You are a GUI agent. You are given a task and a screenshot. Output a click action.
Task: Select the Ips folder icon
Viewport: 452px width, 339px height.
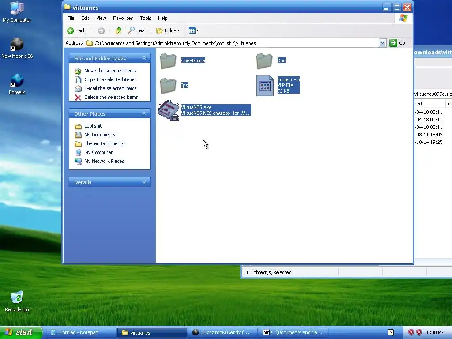(x=168, y=86)
